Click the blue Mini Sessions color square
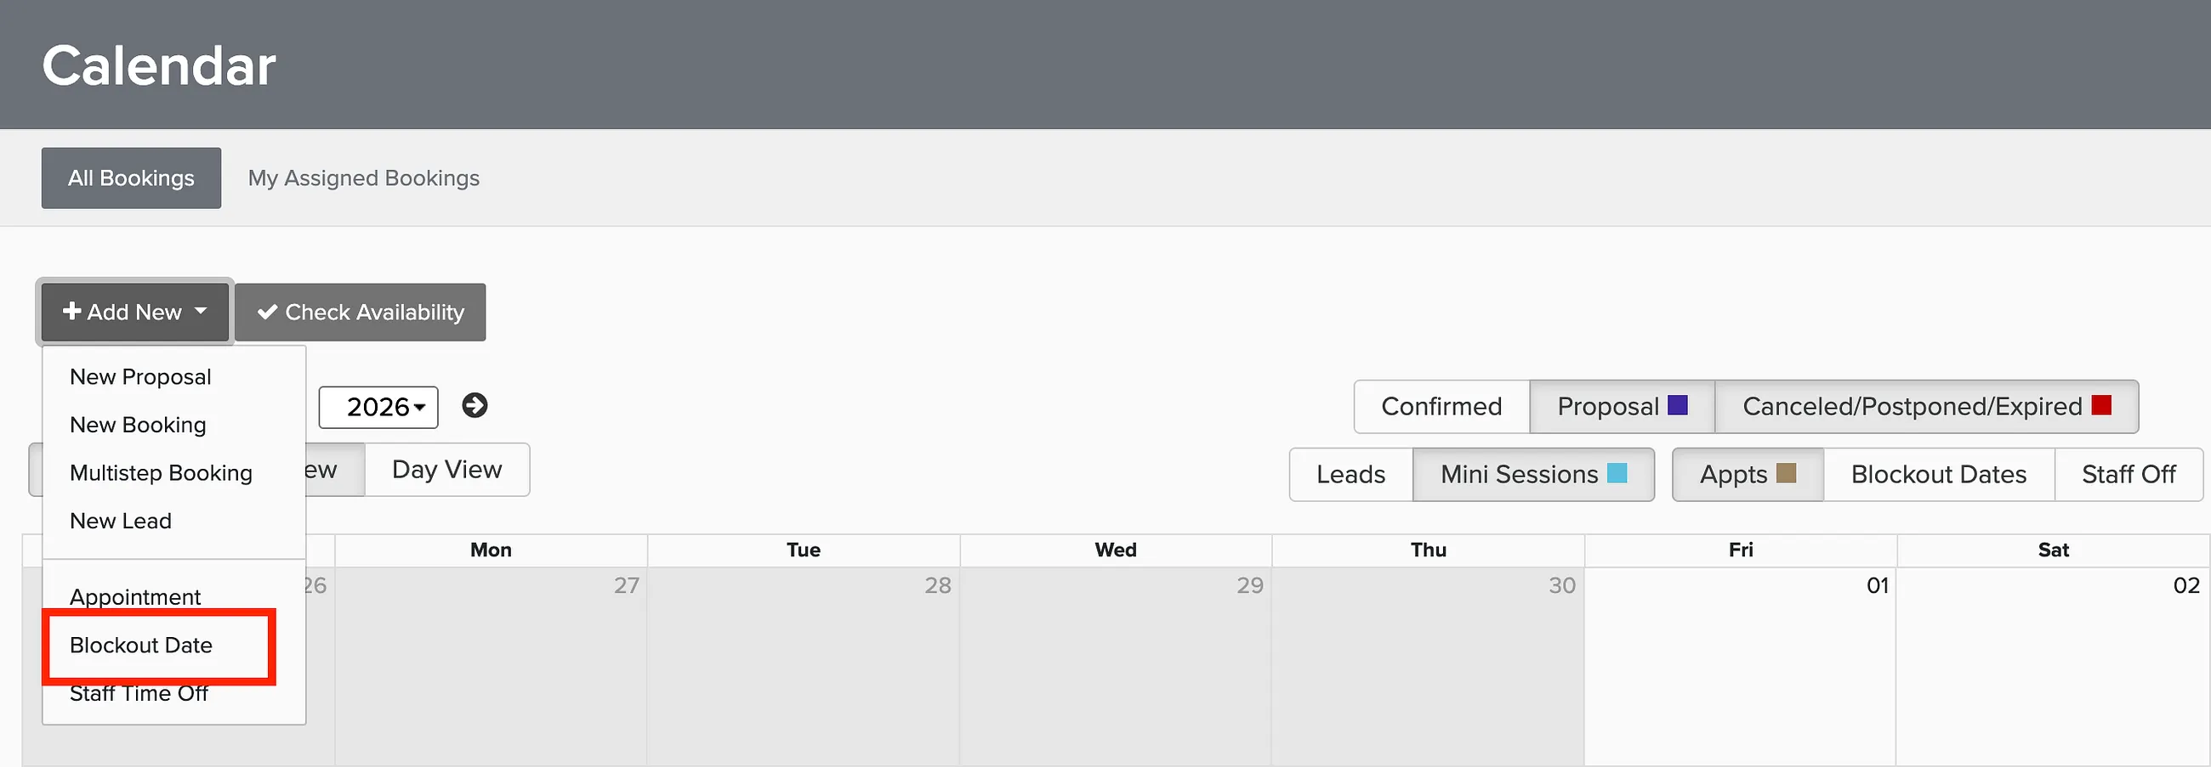Screen dimensions: 2211x767 1617,472
